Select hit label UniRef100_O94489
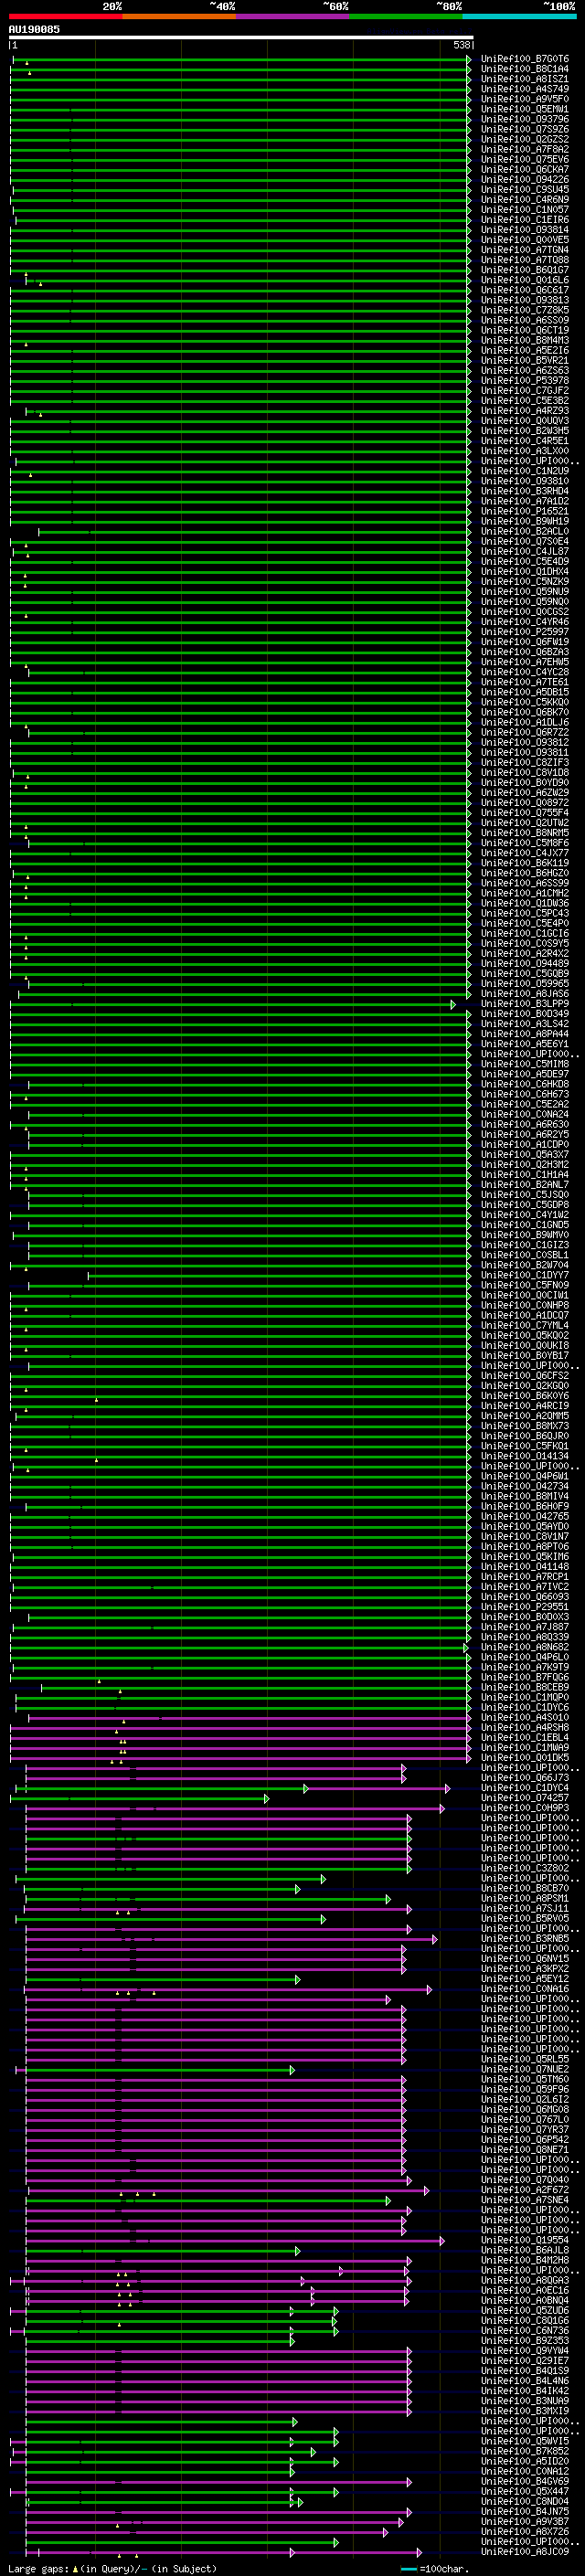 (525, 963)
